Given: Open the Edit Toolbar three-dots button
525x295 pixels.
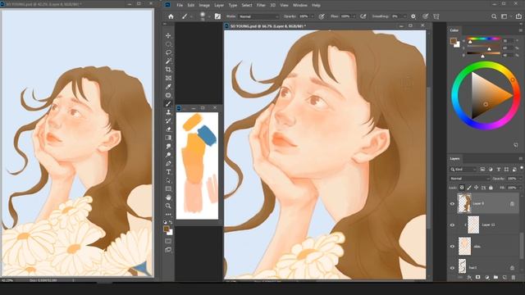Looking at the screenshot, I should (x=168, y=215).
